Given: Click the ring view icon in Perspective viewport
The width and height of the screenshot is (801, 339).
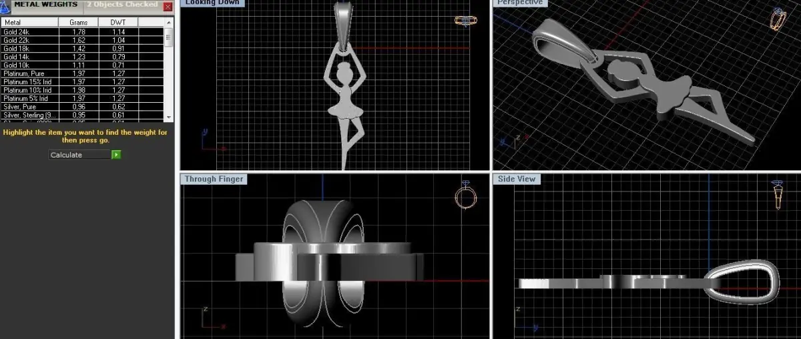Looking at the screenshot, I should [778, 19].
